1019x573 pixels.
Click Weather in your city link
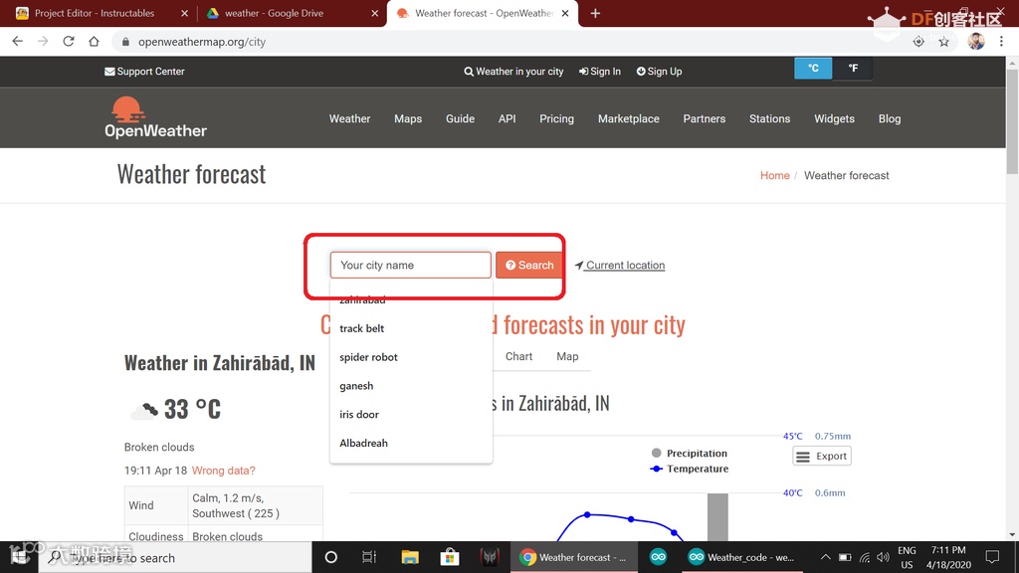click(513, 72)
